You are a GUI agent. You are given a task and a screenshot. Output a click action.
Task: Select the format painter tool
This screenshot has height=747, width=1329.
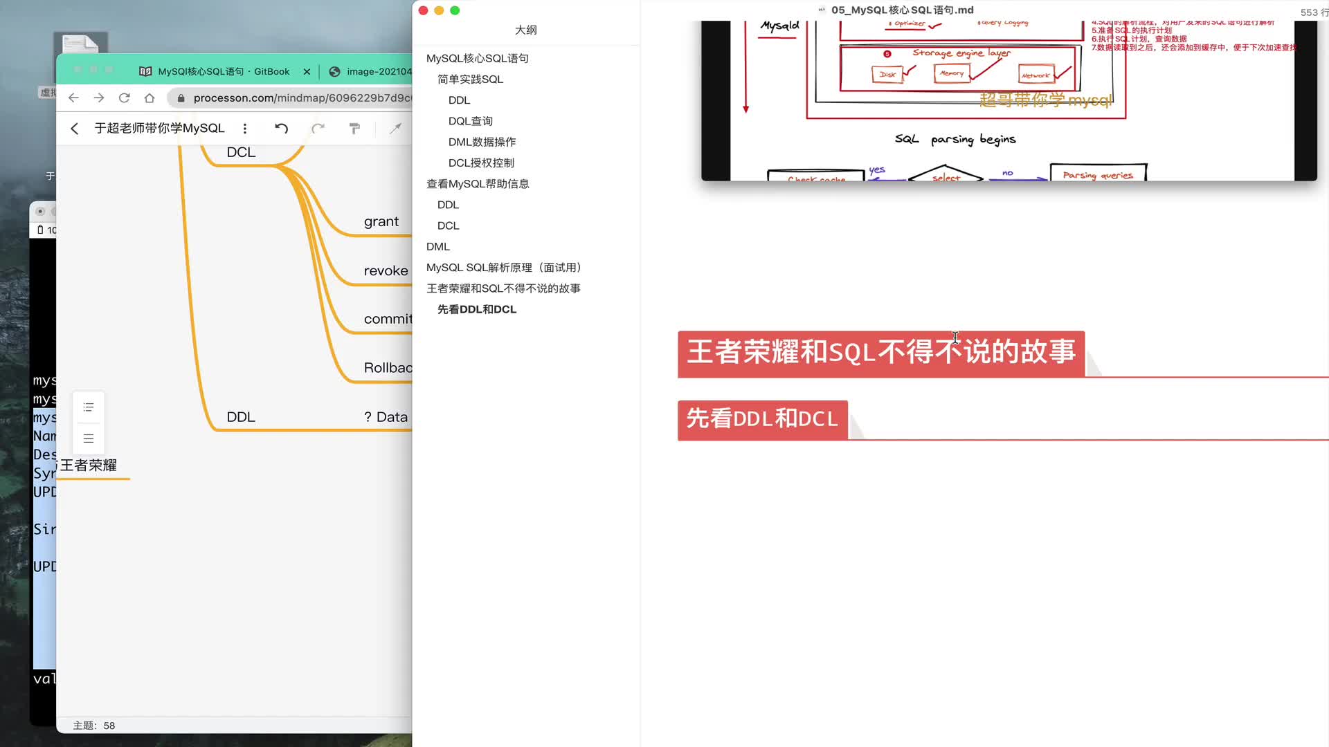coord(354,128)
